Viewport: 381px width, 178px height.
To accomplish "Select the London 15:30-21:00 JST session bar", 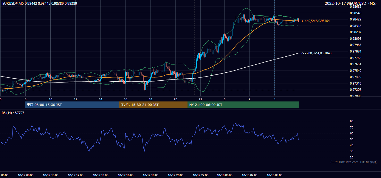I will click(153, 105).
